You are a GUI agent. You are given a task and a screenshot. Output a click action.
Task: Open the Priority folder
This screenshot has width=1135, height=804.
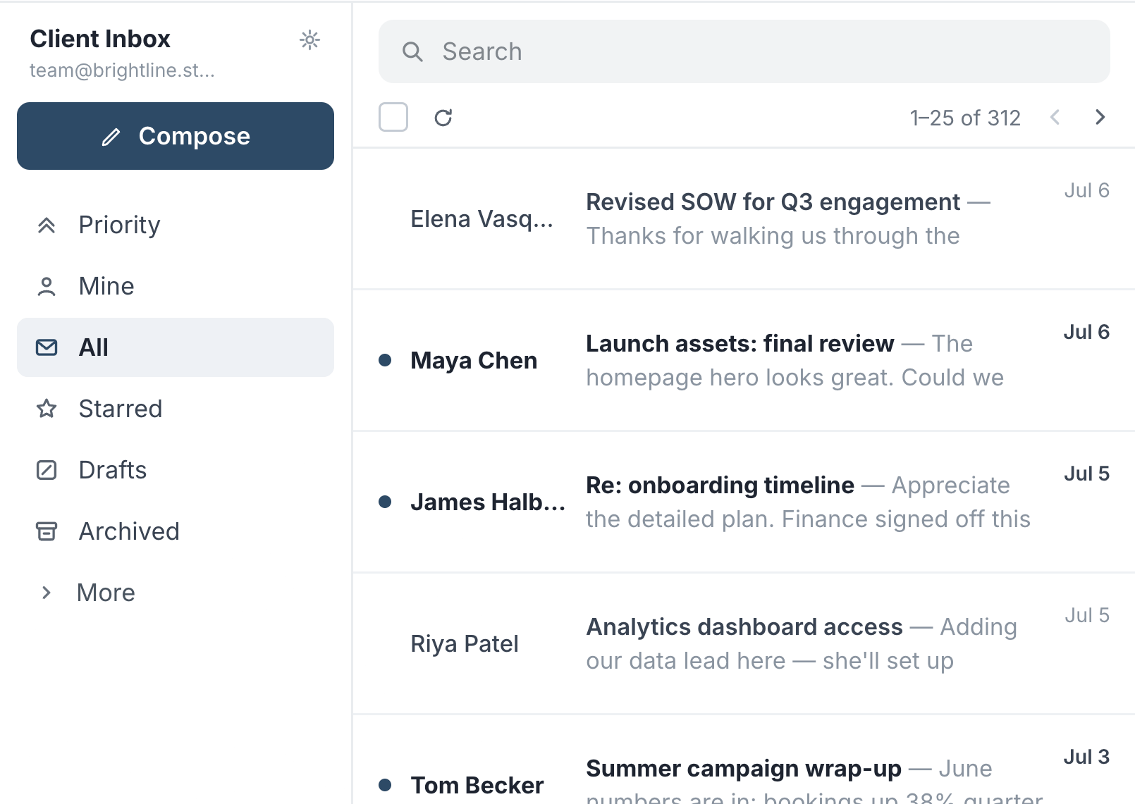tap(176, 225)
